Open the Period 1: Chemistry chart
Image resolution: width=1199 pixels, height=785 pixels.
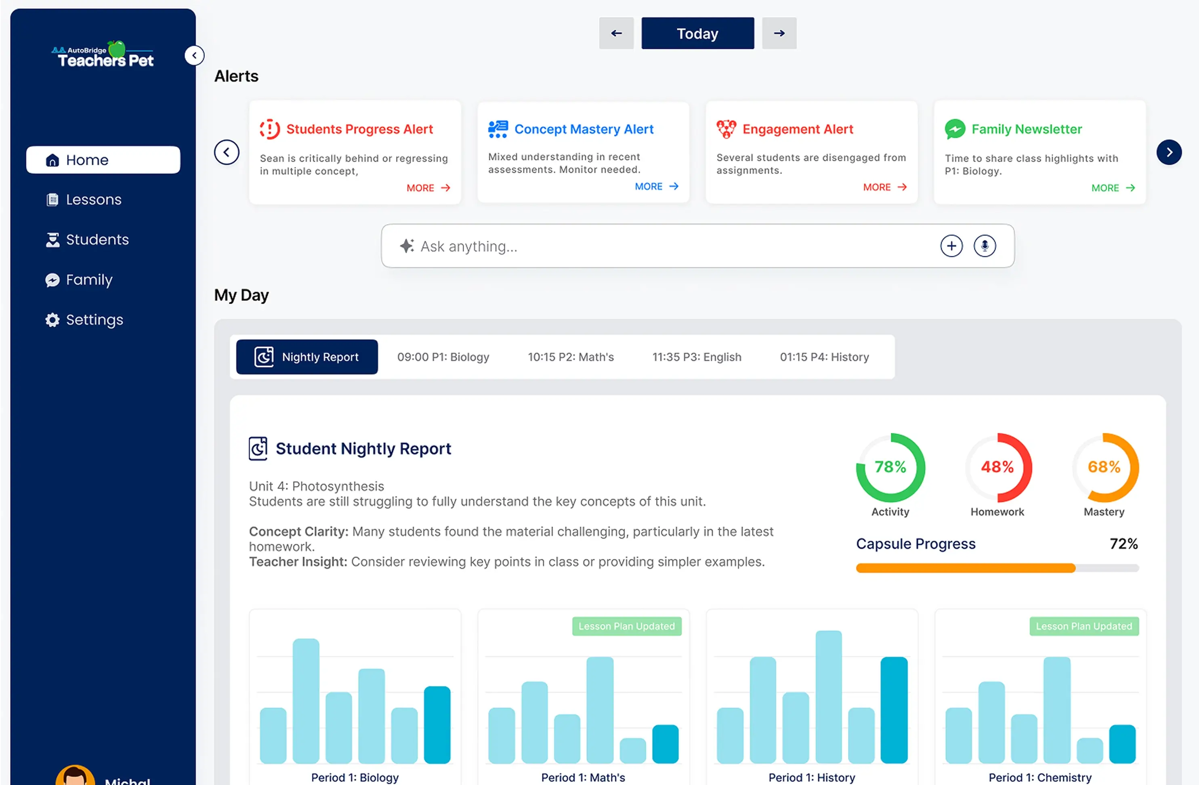[x=1040, y=697]
